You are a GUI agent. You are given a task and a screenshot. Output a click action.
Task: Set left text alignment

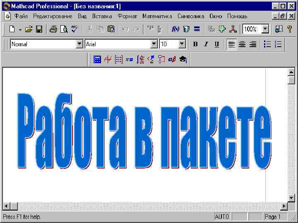click(231, 44)
